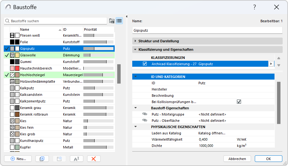Image resolution: width=288 pixels, height=166 pixels.
Task: Open the Gipsputz classification arrow dropdown
Action: tap(271, 64)
